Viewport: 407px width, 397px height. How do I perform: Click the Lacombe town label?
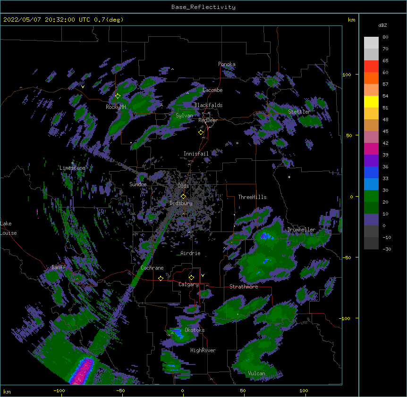tap(212, 90)
